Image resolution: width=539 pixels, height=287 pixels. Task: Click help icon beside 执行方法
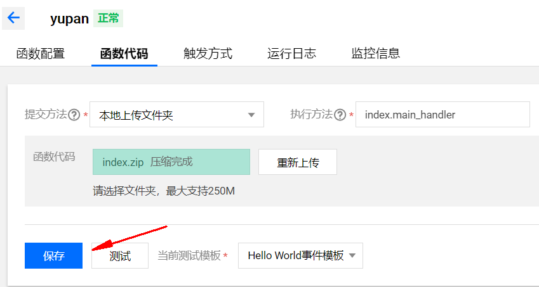point(340,115)
